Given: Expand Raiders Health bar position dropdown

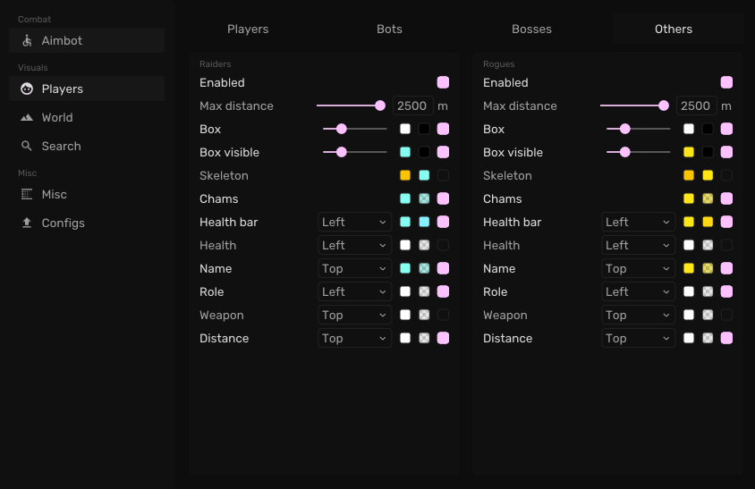Looking at the screenshot, I should pyautogui.click(x=354, y=222).
